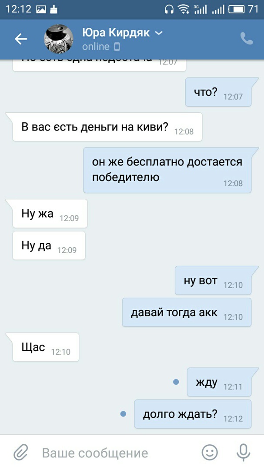The height and width of the screenshot is (470, 264).
Task: Tap the back arrow icon
Action: (x=21, y=39)
